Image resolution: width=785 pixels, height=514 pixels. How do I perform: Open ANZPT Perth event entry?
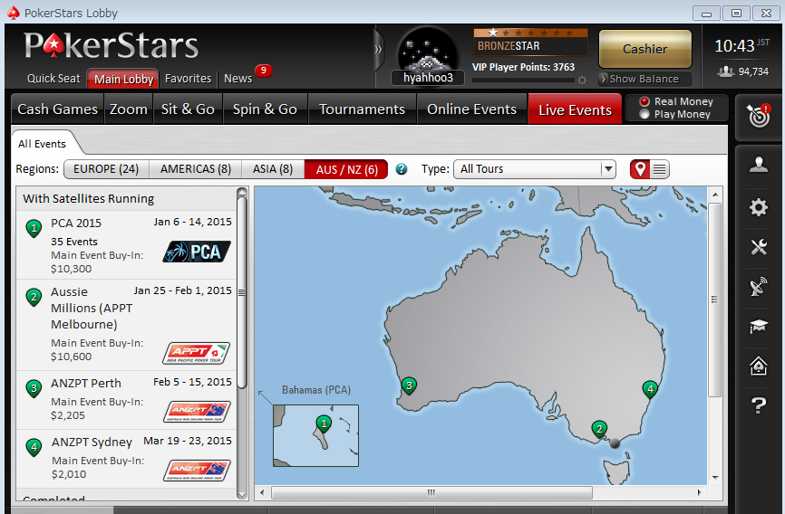coord(126,399)
